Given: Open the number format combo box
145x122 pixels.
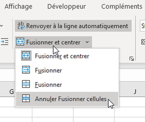Looking at the screenshot, I should 142,26.
